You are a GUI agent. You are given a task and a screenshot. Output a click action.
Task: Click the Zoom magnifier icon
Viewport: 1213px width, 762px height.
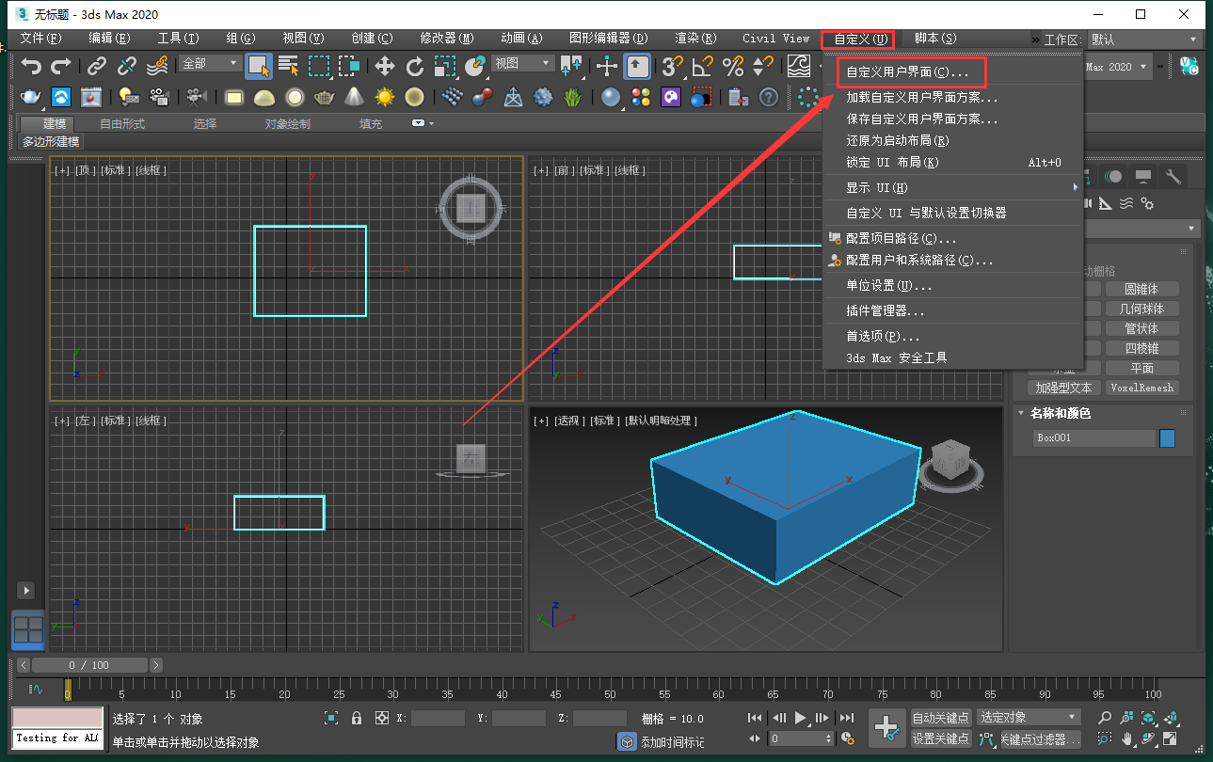click(1105, 718)
